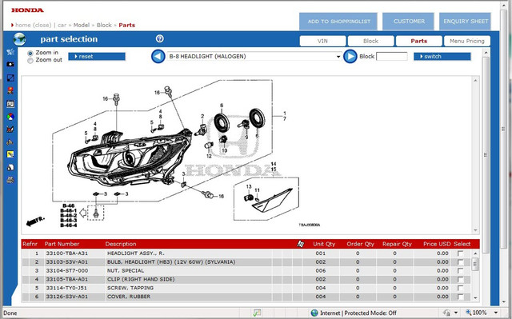This screenshot has height=319, width=512.
Task: Click the white satellite-shaped sidebar icon
Action: pyautogui.click(x=10, y=52)
